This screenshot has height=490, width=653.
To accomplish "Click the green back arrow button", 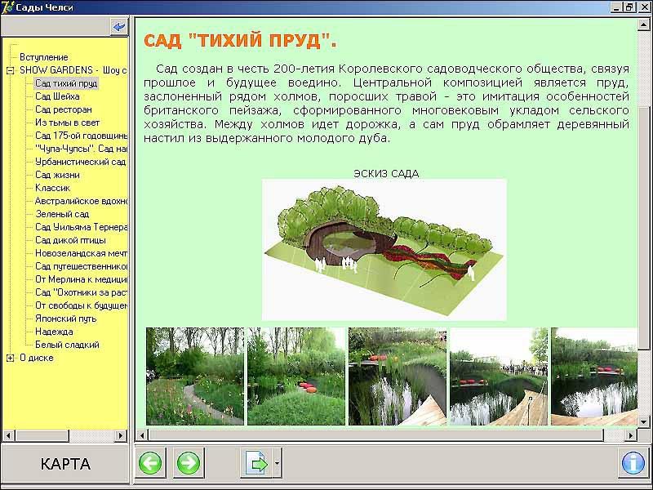I will 150,464.
